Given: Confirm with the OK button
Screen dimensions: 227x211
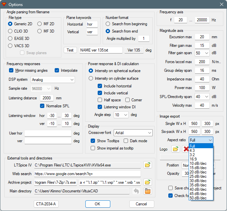Looking at the screenshot, I should click(98, 204).
